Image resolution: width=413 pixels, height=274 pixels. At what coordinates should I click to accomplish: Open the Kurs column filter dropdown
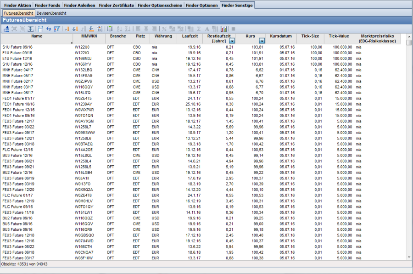point(262,41)
